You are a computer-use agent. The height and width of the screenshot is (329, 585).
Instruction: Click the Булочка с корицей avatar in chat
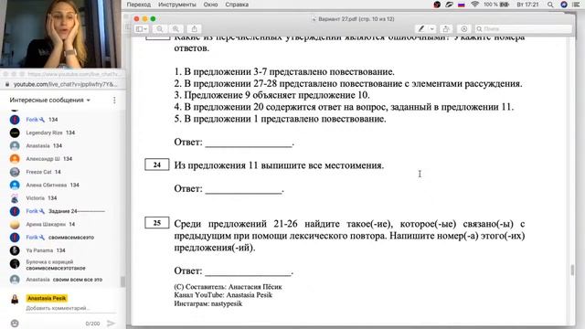click(15, 264)
